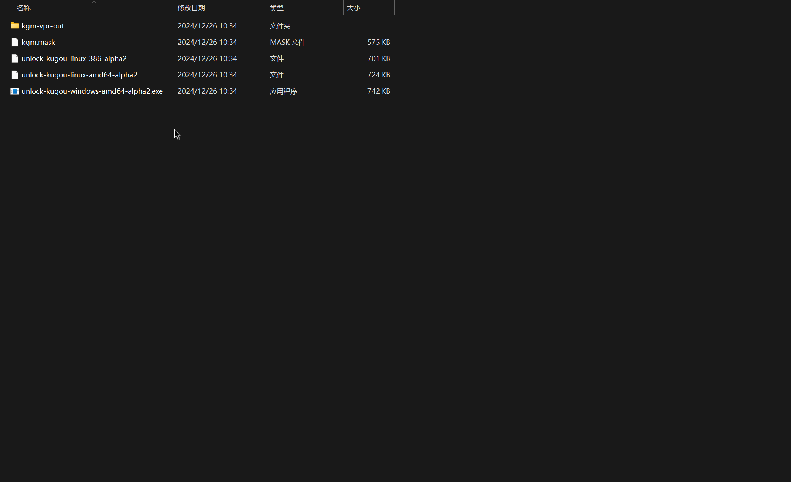
Task: Click the unlock-kugou-linux-386-alpha2 file icon
Action: pyautogui.click(x=14, y=58)
